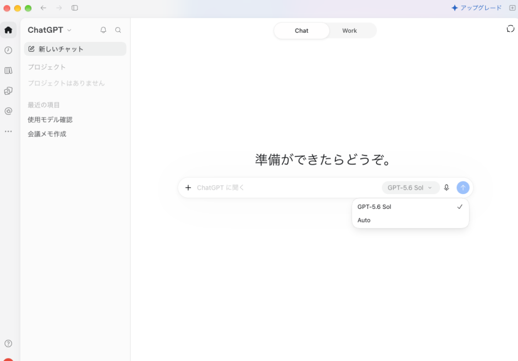
Task: Open the at-sign icon in the rail
Action: point(8,111)
